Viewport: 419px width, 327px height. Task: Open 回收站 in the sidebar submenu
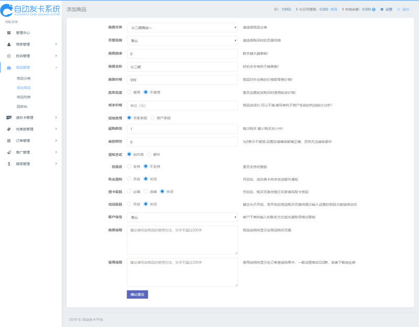tap(22, 107)
